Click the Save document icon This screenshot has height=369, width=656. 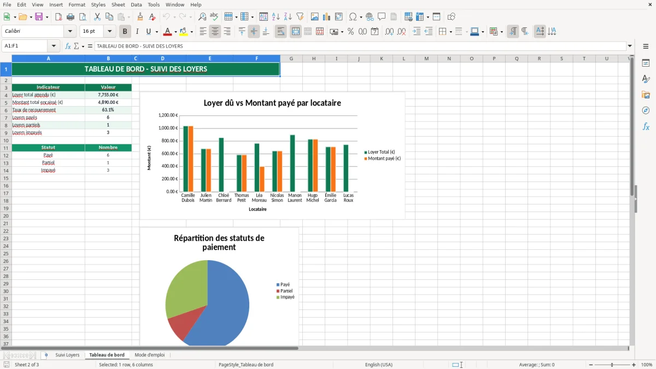pyautogui.click(x=39, y=17)
